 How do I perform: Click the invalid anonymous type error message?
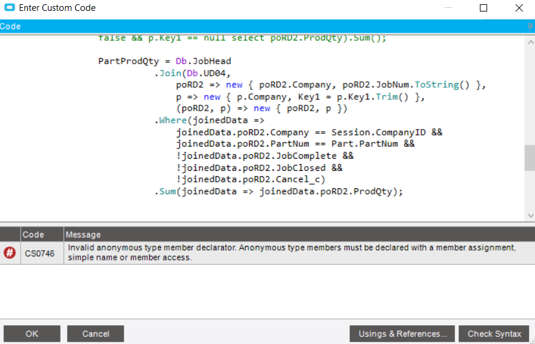[x=291, y=253]
